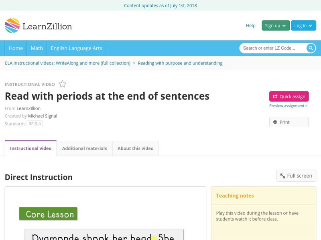This screenshot has width=321, height=240.
Task: Click the RF.3.4 standards tag
Action: pyautogui.click(x=35, y=124)
